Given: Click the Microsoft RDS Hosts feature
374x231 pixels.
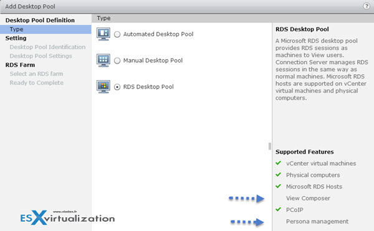Looking at the screenshot, I should [314, 187].
